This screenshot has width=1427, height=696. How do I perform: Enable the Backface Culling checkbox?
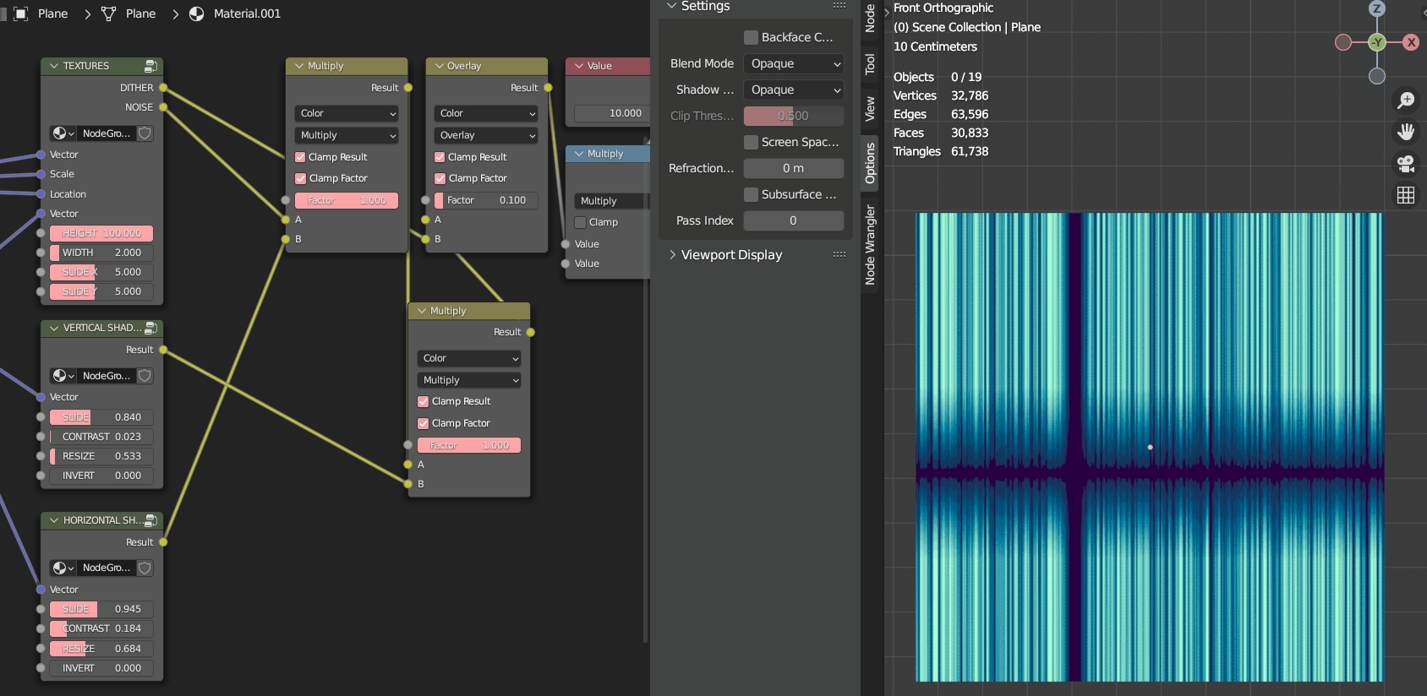751,37
